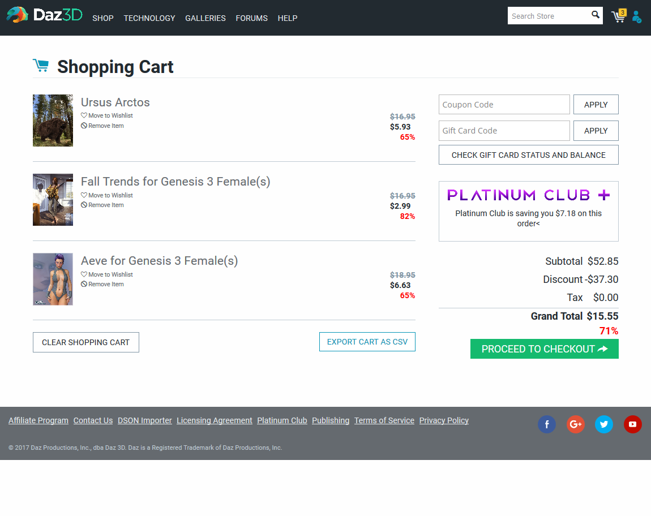Open Contact Us footer link

tap(93, 420)
